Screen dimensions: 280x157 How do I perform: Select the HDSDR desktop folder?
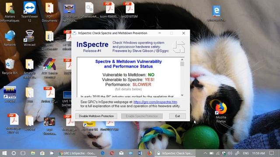coord(29,123)
